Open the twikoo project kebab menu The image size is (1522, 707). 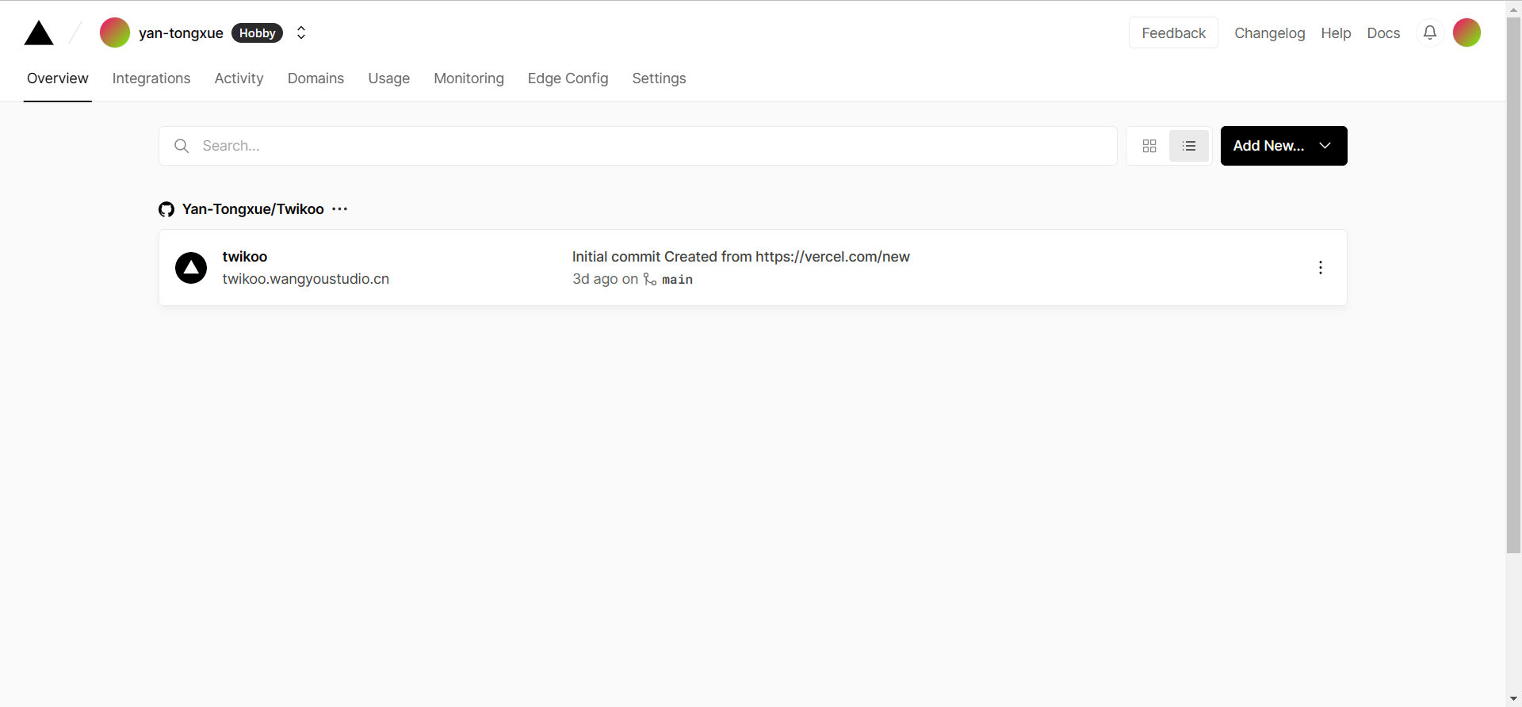(1321, 268)
